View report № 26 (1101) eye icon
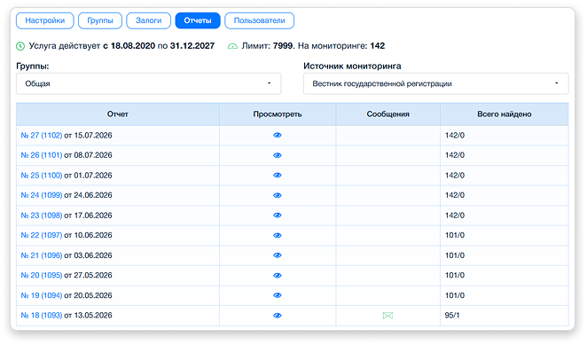Screen dimensions: 587x345 pyautogui.click(x=278, y=155)
